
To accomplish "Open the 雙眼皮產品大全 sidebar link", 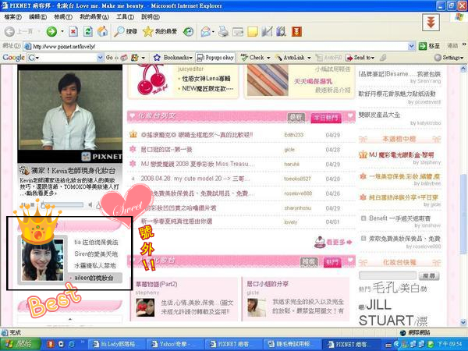I will tap(379, 115).
